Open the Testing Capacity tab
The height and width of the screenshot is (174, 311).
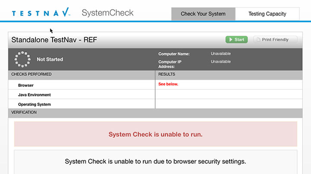(x=267, y=14)
